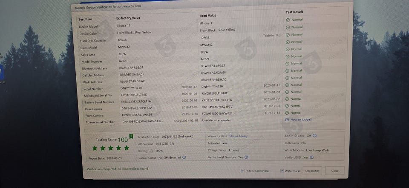Image resolution: width=409 pixels, height=188 pixels.
Task: Open the help icon beside No SIM detected
Action: coord(184,157)
